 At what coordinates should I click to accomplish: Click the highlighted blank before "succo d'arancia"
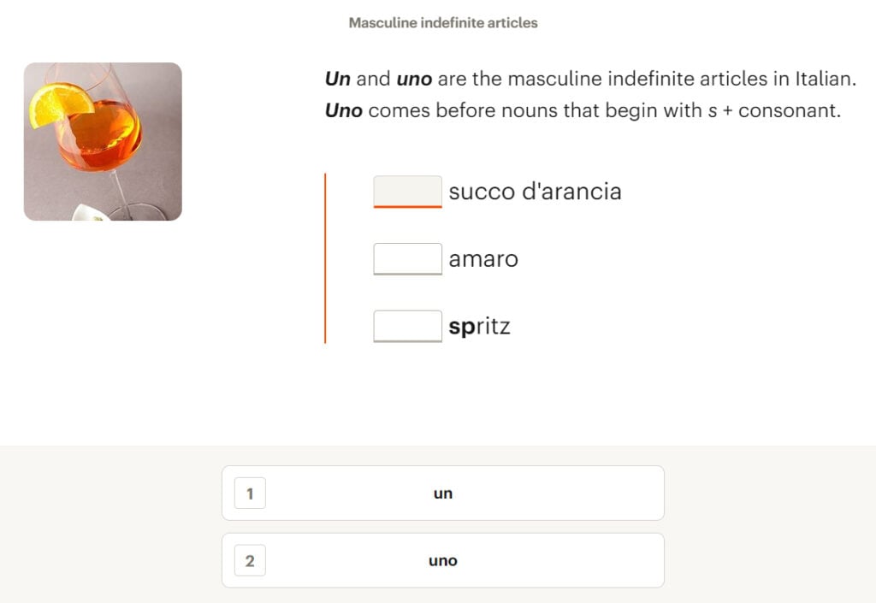[407, 190]
